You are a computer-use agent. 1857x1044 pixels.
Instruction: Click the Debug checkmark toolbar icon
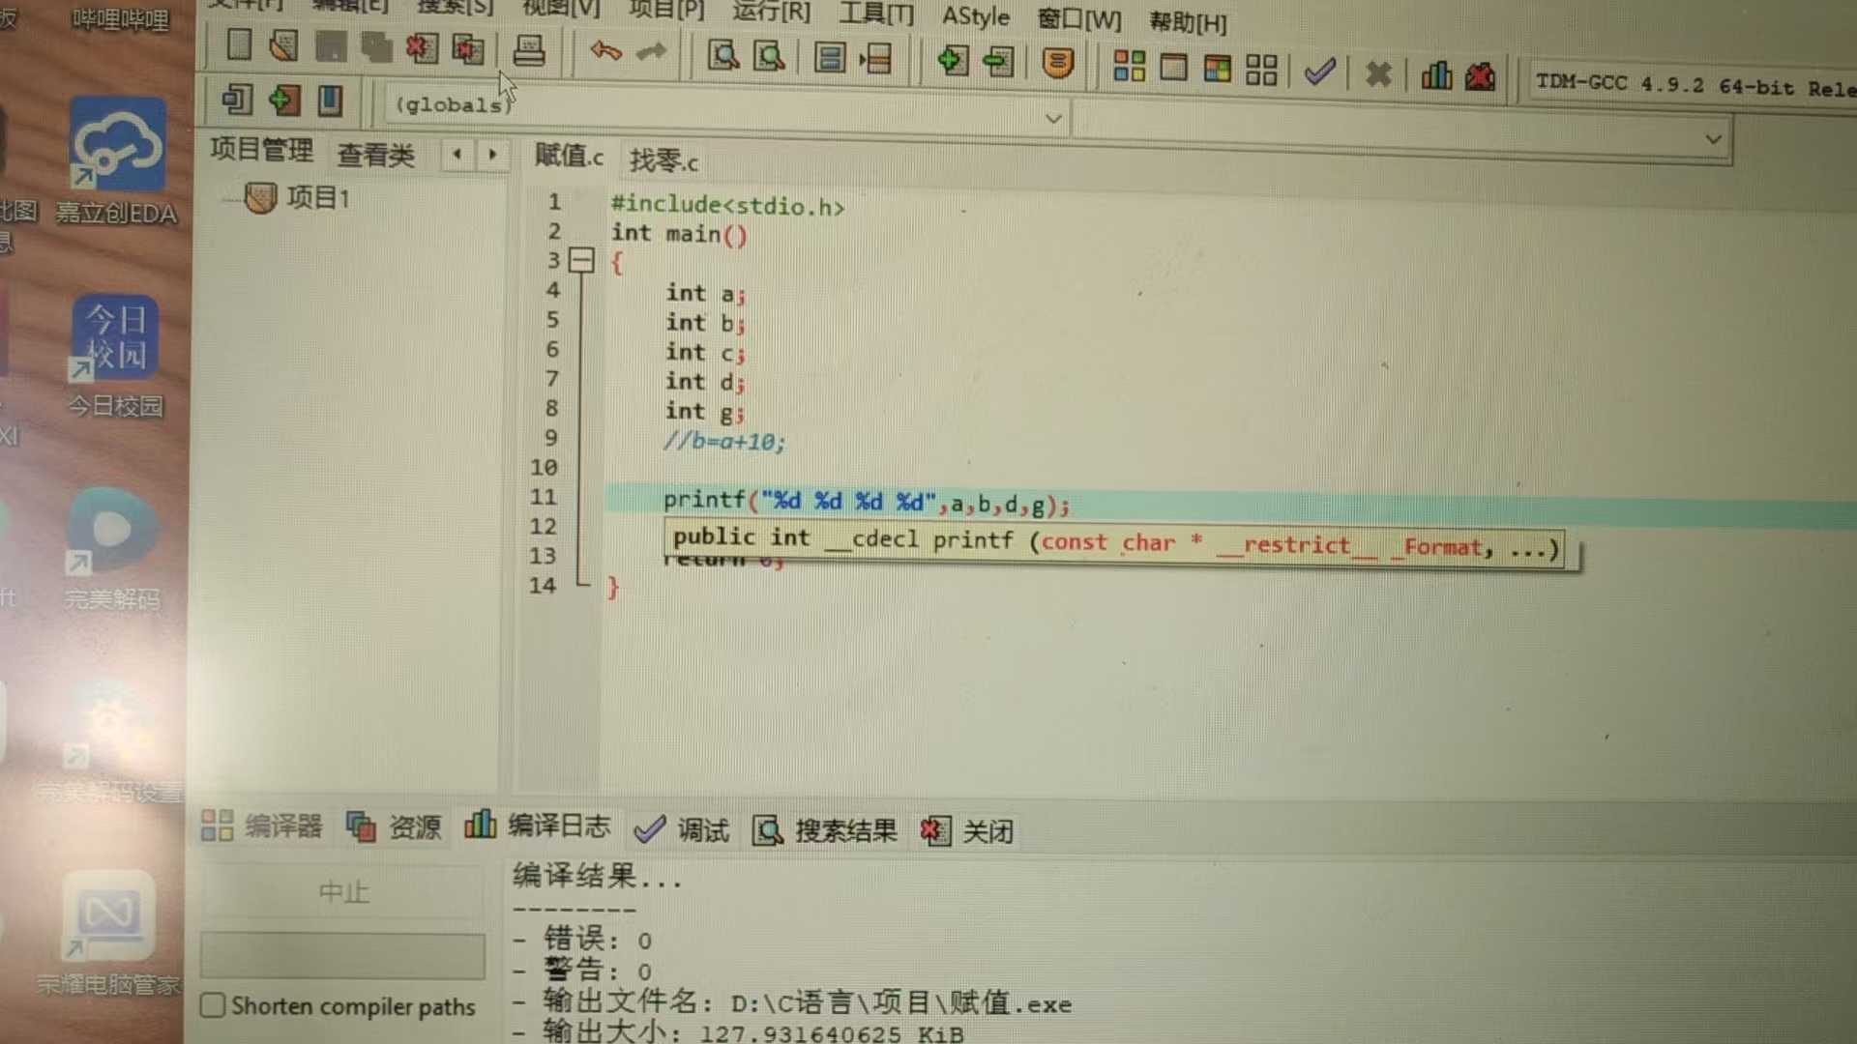pyautogui.click(x=1319, y=71)
